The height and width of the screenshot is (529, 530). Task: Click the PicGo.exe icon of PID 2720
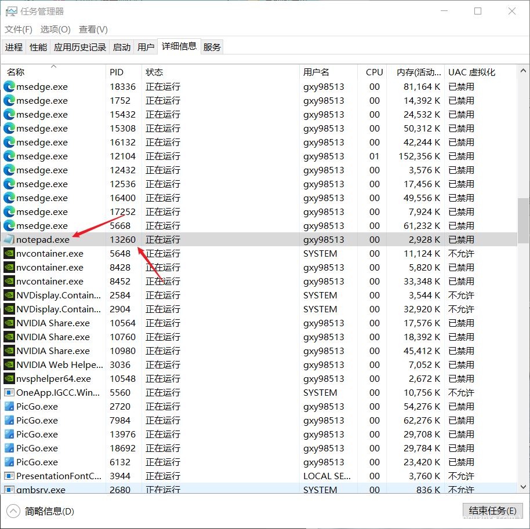point(9,406)
